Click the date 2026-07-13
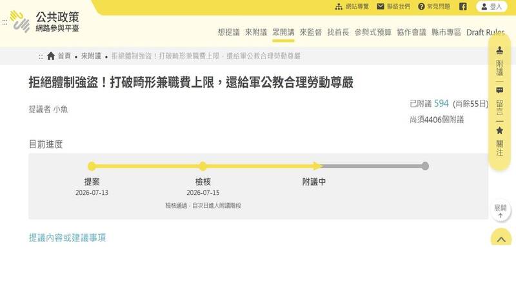The height and width of the screenshot is (298, 516). click(x=92, y=193)
